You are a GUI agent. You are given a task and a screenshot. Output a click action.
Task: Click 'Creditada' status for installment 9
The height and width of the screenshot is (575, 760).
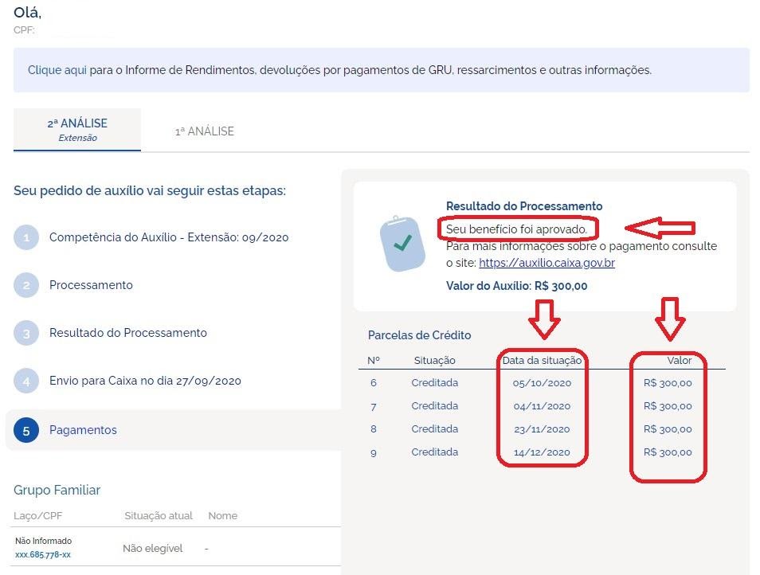pos(435,452)
